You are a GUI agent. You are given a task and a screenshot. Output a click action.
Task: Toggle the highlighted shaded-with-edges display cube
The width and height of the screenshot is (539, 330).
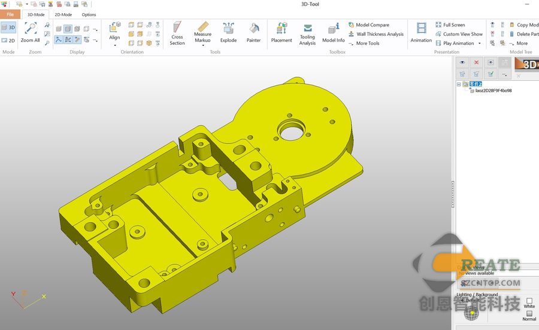(x=68, y=29)
